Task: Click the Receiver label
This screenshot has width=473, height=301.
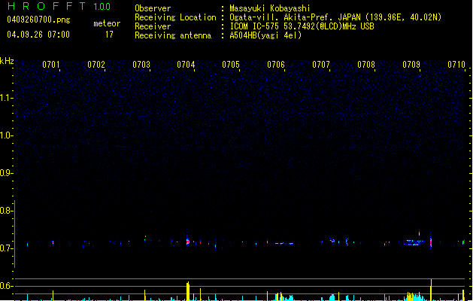Action: point(153,26)
